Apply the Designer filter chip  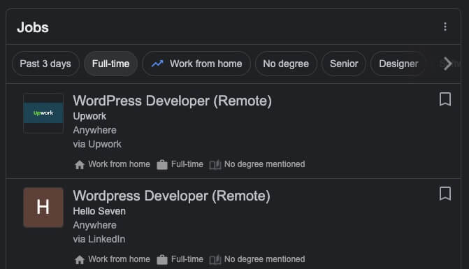click(398, 64)
